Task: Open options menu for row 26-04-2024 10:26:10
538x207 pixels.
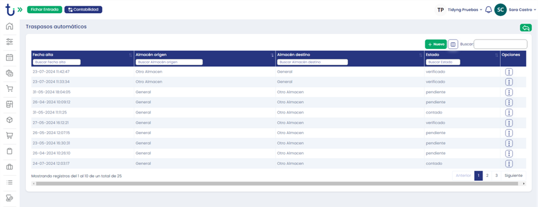Action: click(x=509, y=153)
